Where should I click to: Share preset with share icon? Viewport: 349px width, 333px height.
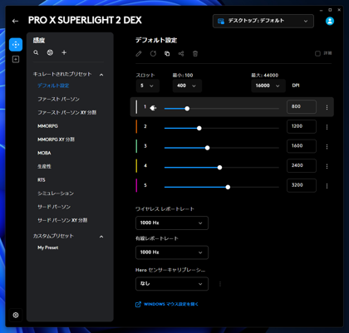pos(181,54)
